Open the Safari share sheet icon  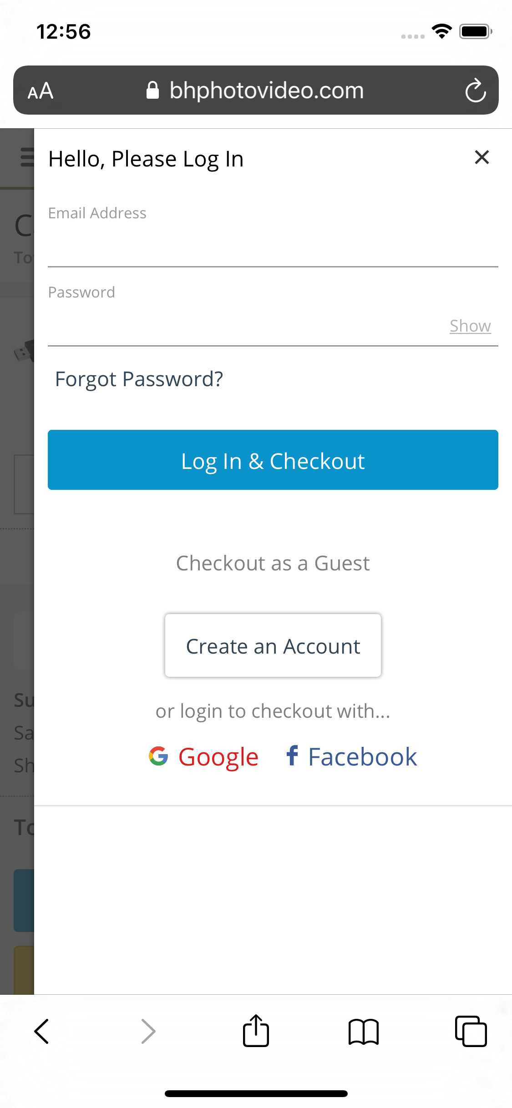pyautogui.click(x=256, y=1031)
